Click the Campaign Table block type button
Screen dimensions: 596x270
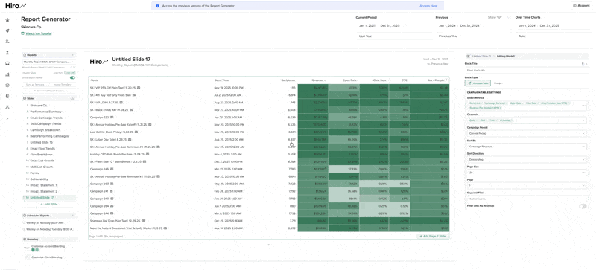click(478, 83)
